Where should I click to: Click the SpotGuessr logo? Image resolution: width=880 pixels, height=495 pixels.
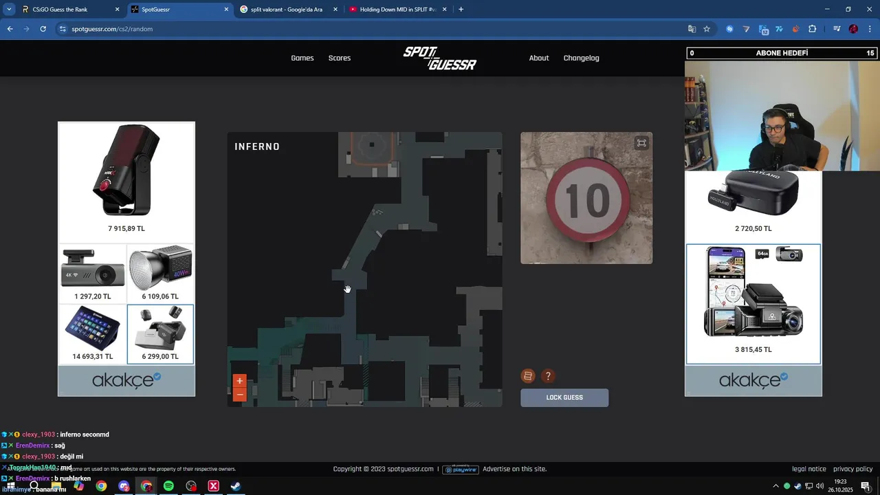coord(440,58)
